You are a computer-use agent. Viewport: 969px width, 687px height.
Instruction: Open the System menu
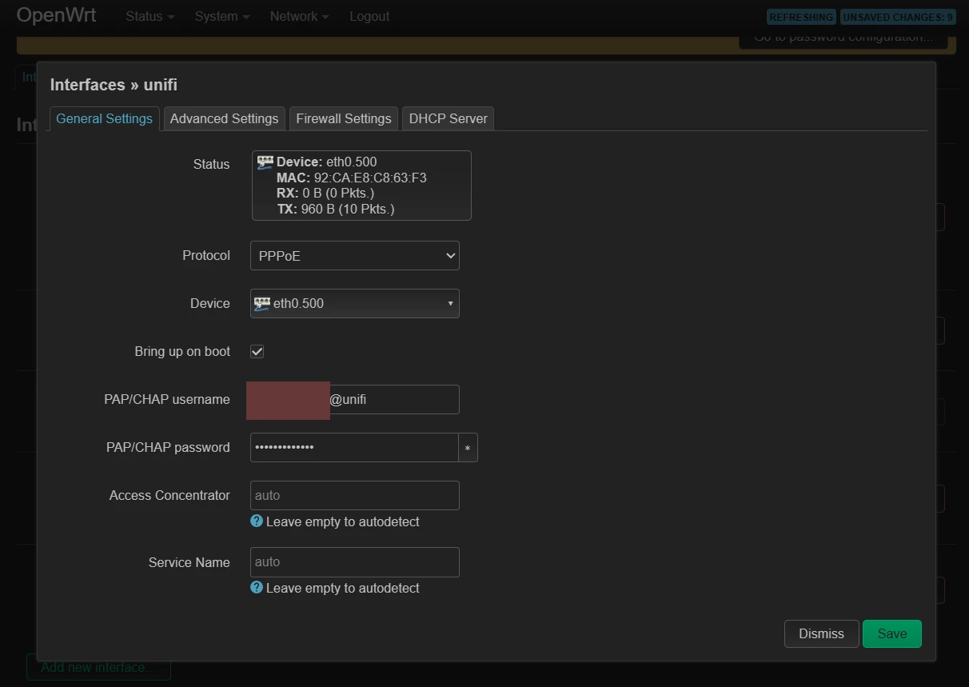221,17
